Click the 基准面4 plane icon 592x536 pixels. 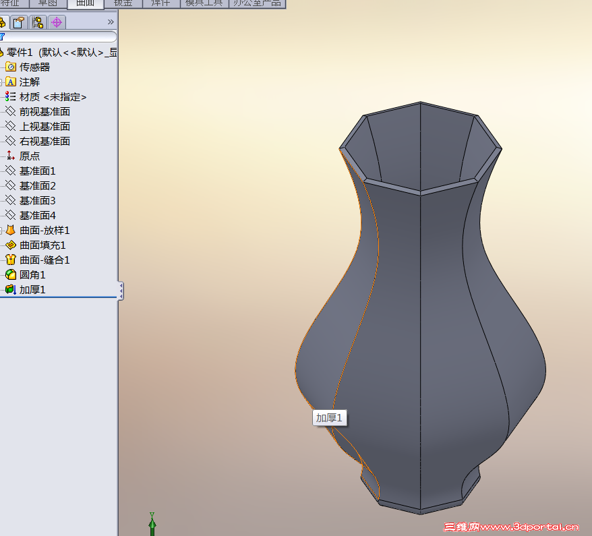[11, 215]
